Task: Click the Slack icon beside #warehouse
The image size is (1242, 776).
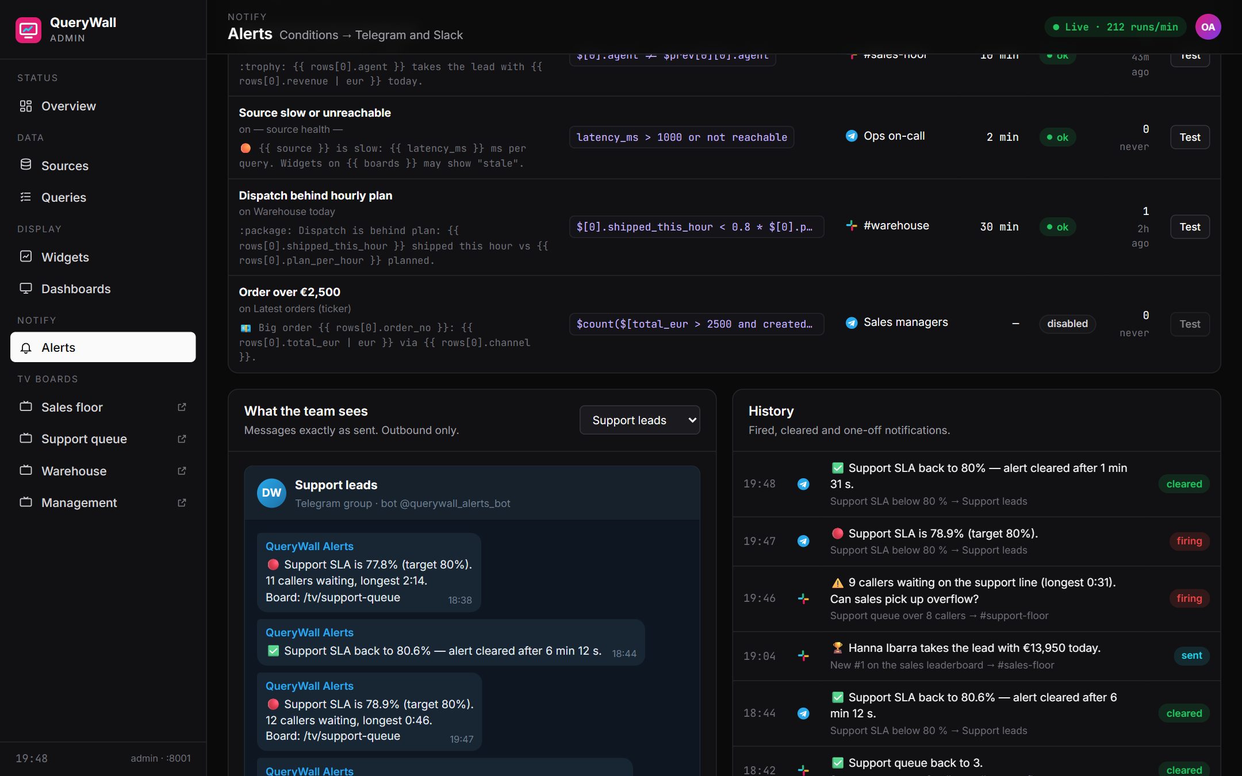Action: 852,226
